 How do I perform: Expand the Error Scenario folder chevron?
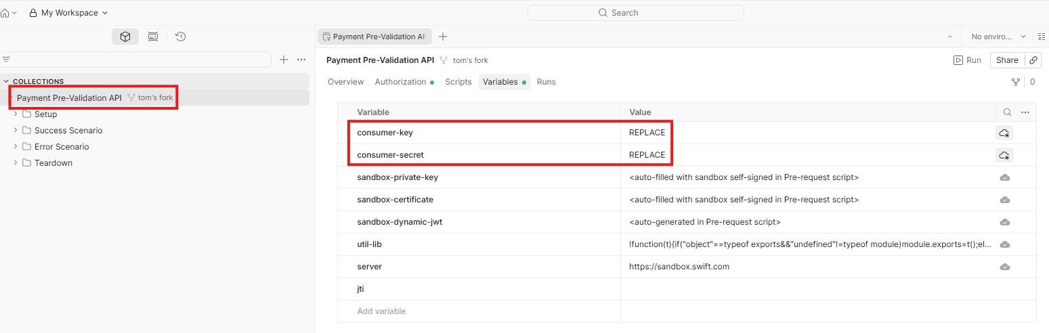(x=16, y=146)
